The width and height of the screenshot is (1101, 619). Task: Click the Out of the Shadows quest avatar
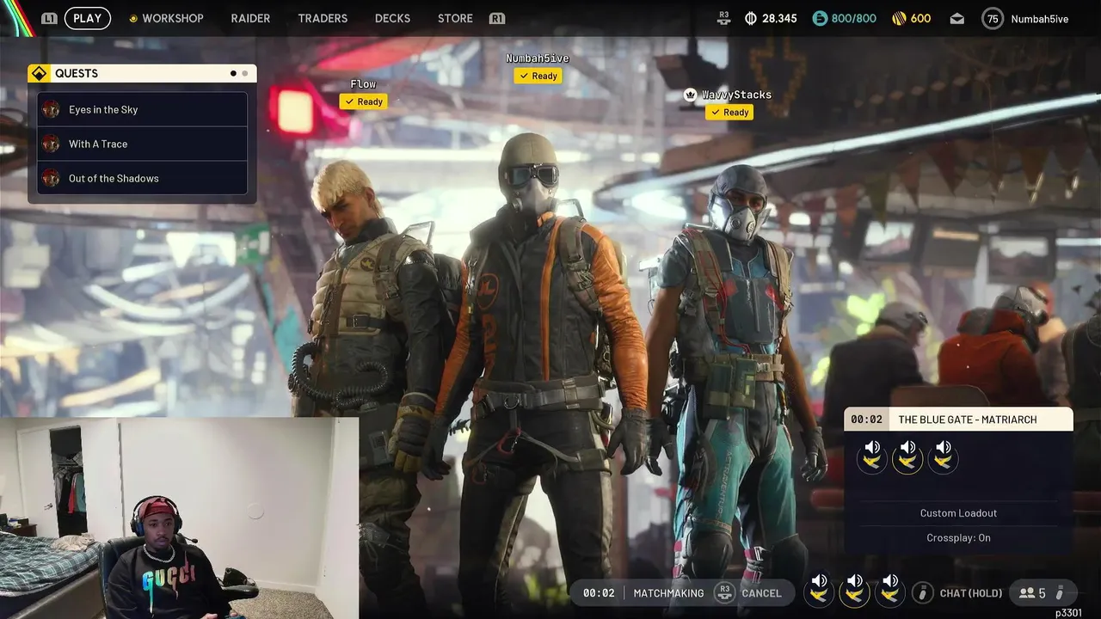click(x=52, y=178)
